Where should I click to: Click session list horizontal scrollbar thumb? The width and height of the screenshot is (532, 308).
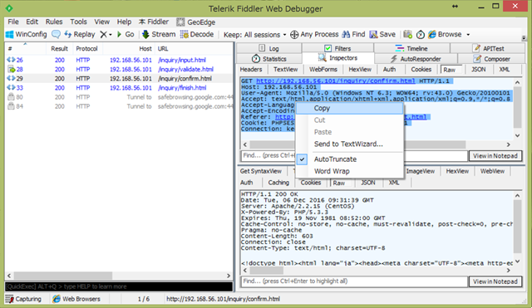click(63, 276)
